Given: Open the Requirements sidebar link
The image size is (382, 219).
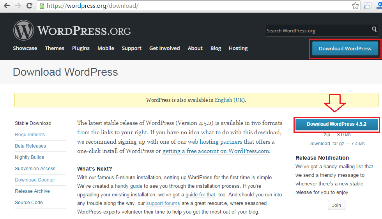Looking at the screenshot, I should pos(30,135).
